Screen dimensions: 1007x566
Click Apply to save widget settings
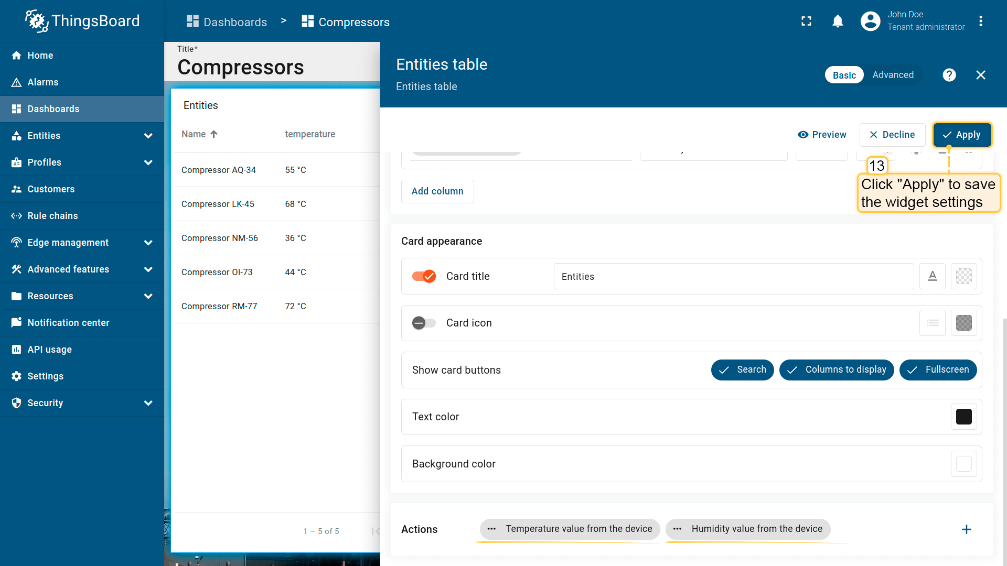point(962,135)
